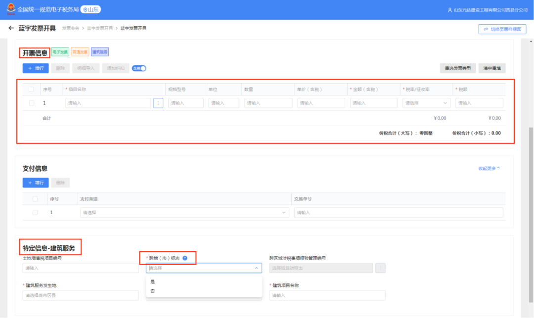The image size is (534, 318).
Task: Click the tax bureau emblem logo
Action: (x=11, y=9)
